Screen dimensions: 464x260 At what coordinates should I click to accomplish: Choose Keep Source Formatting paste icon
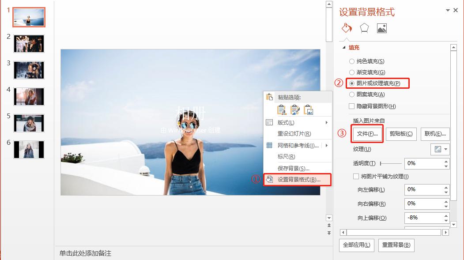(x=281, y=110)
